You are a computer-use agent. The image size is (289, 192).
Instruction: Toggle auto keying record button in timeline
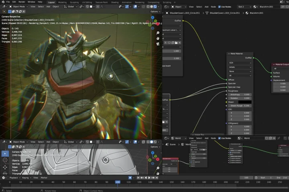point(130,178)
